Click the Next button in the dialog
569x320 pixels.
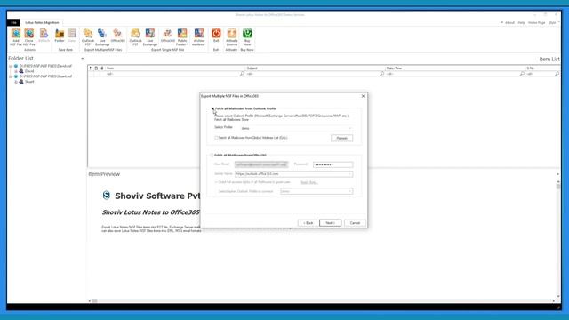[330, 223]
